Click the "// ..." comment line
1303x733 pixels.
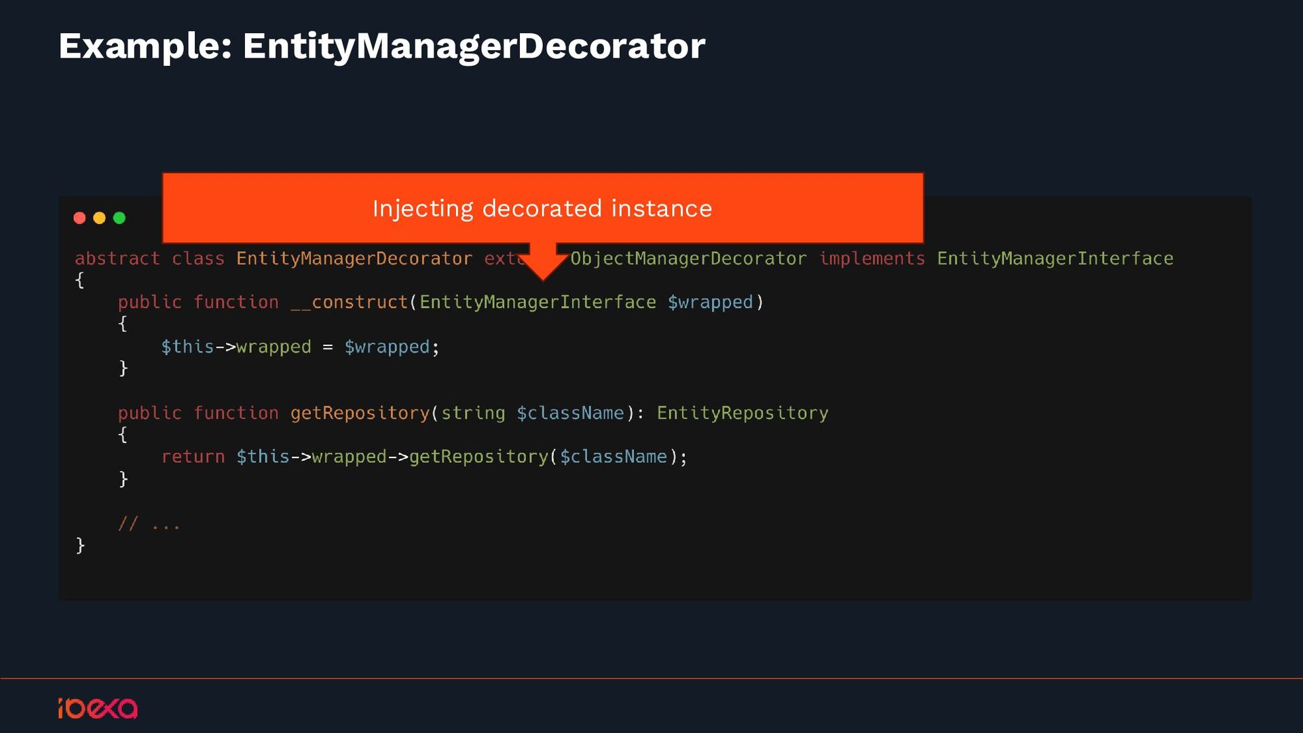(149, 524)
